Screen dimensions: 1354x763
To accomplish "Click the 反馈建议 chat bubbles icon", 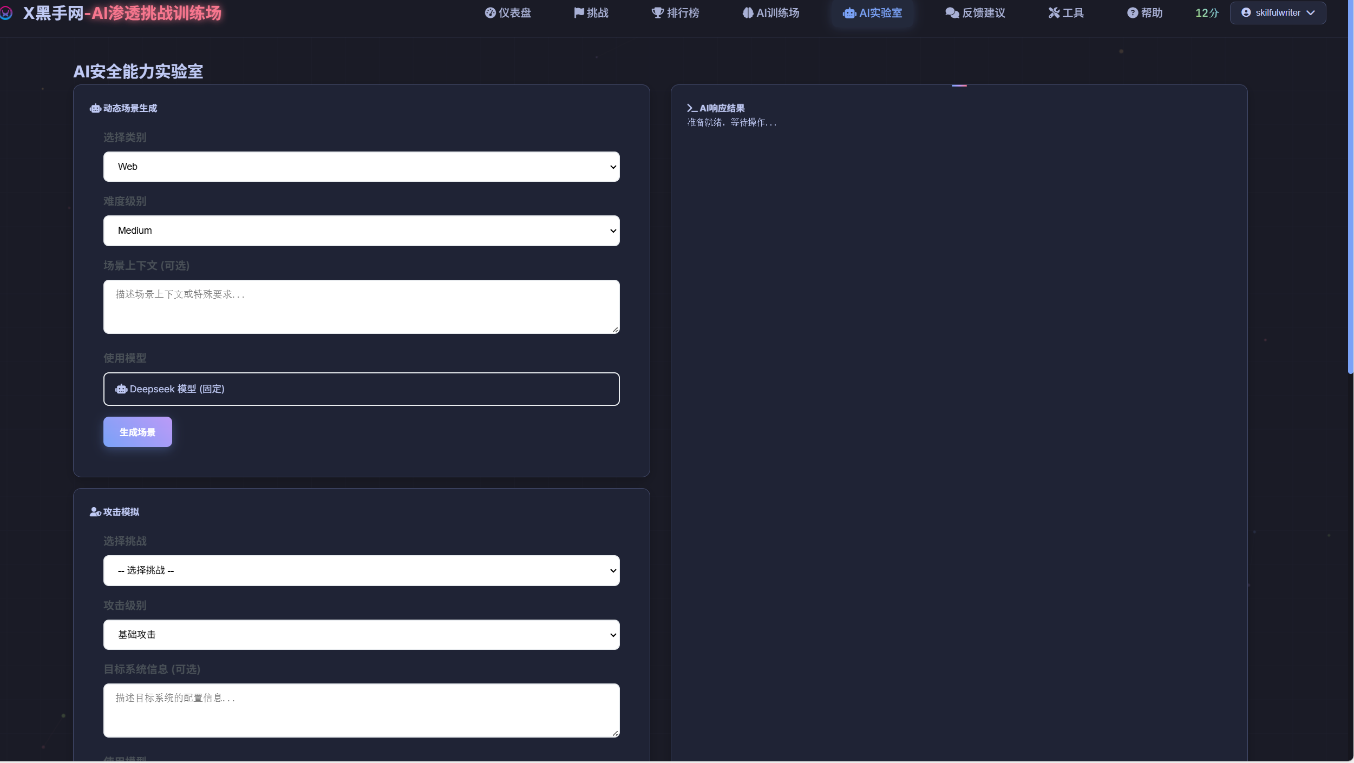I will pyautogui.click(x=952, y=13).
